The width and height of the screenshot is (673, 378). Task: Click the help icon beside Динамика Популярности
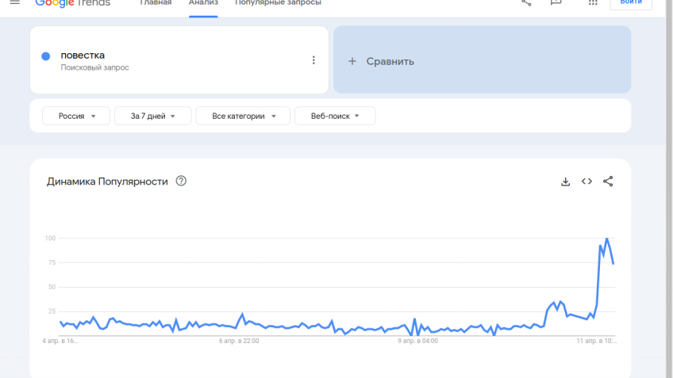[181, 181]
